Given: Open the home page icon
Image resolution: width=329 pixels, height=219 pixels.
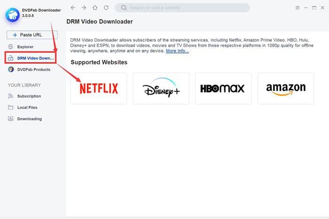Looking at the screenshot, I should (95, 8).
